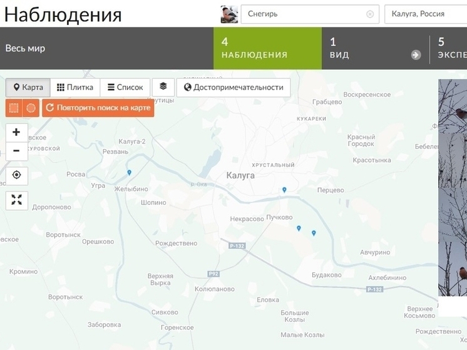The image size is (467, 350).
Task: Click the Колюпаново map label
Action: coord(215,289)
